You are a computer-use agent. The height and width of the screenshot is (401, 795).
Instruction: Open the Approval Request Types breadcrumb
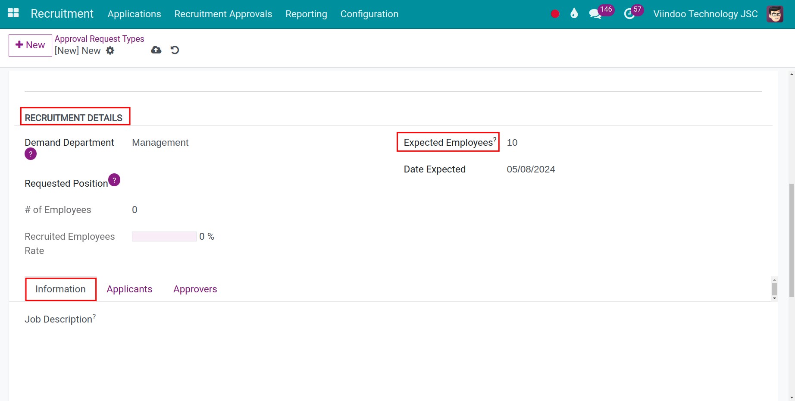coord(99,38)
